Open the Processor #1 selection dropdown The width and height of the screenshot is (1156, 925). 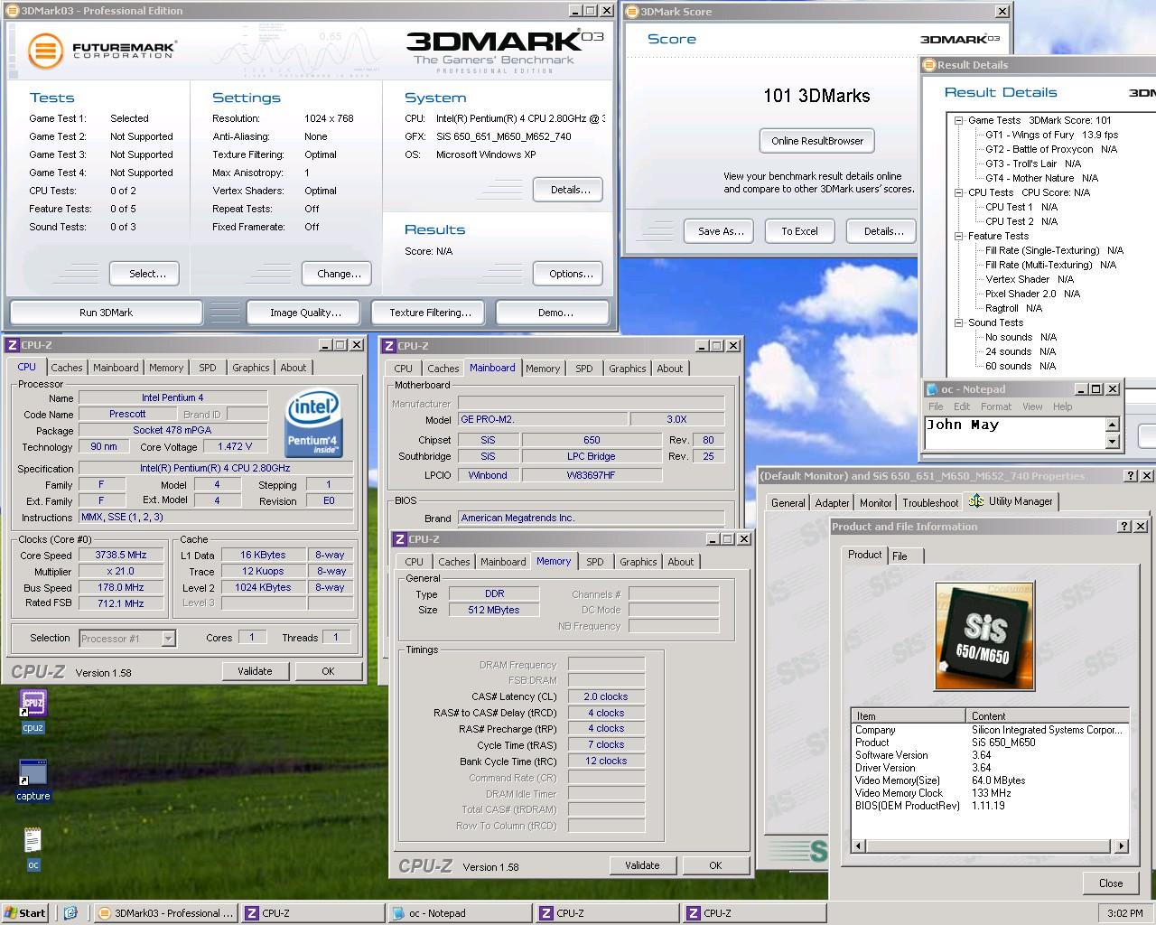168,639
